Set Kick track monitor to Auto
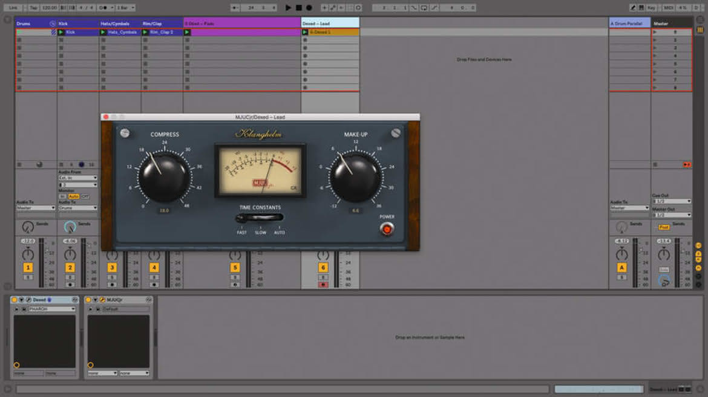The width and height of the screenshot is (708, 397). [x=74, y=196]
